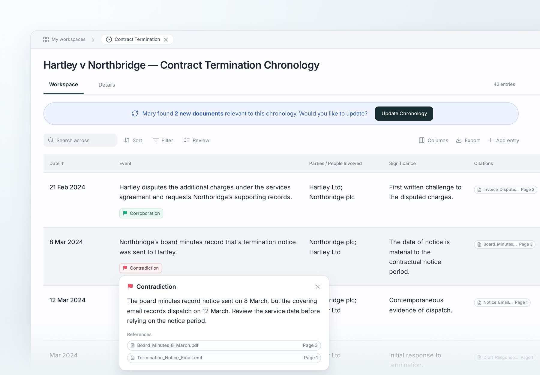Click Hartley Ltd; Northbridge plc parties cell
540x375 pixels.
332,192
